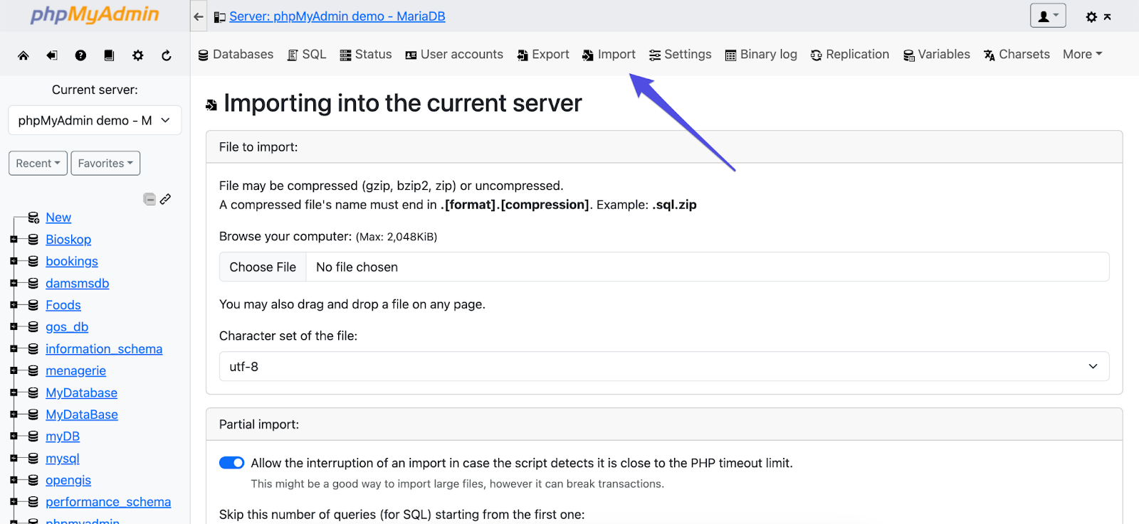Click the menagerie database icon
Viewport: 1139px width, 524px height.
point(33,371)
